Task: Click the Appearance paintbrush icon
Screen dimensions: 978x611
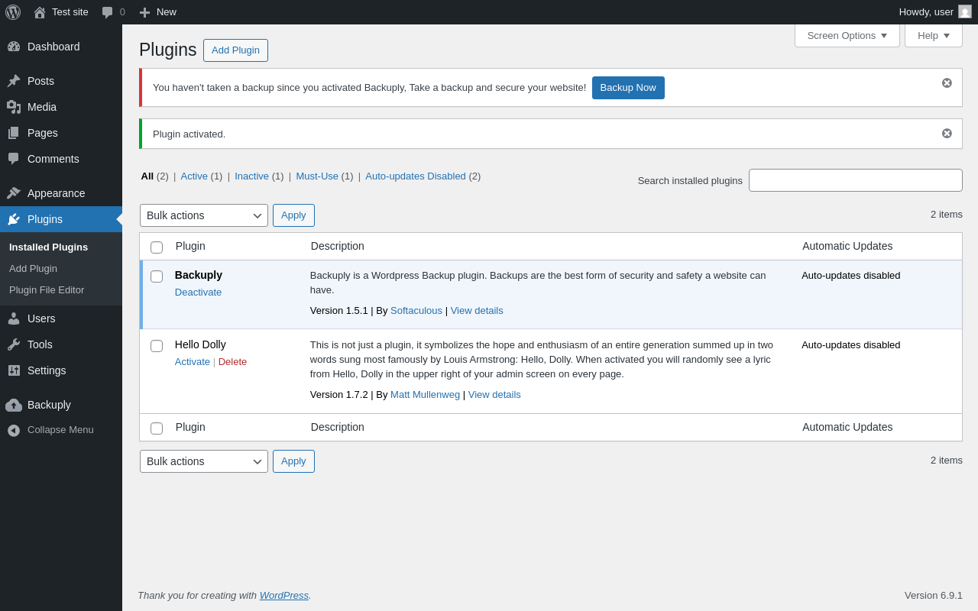Action: coord(14,193)
